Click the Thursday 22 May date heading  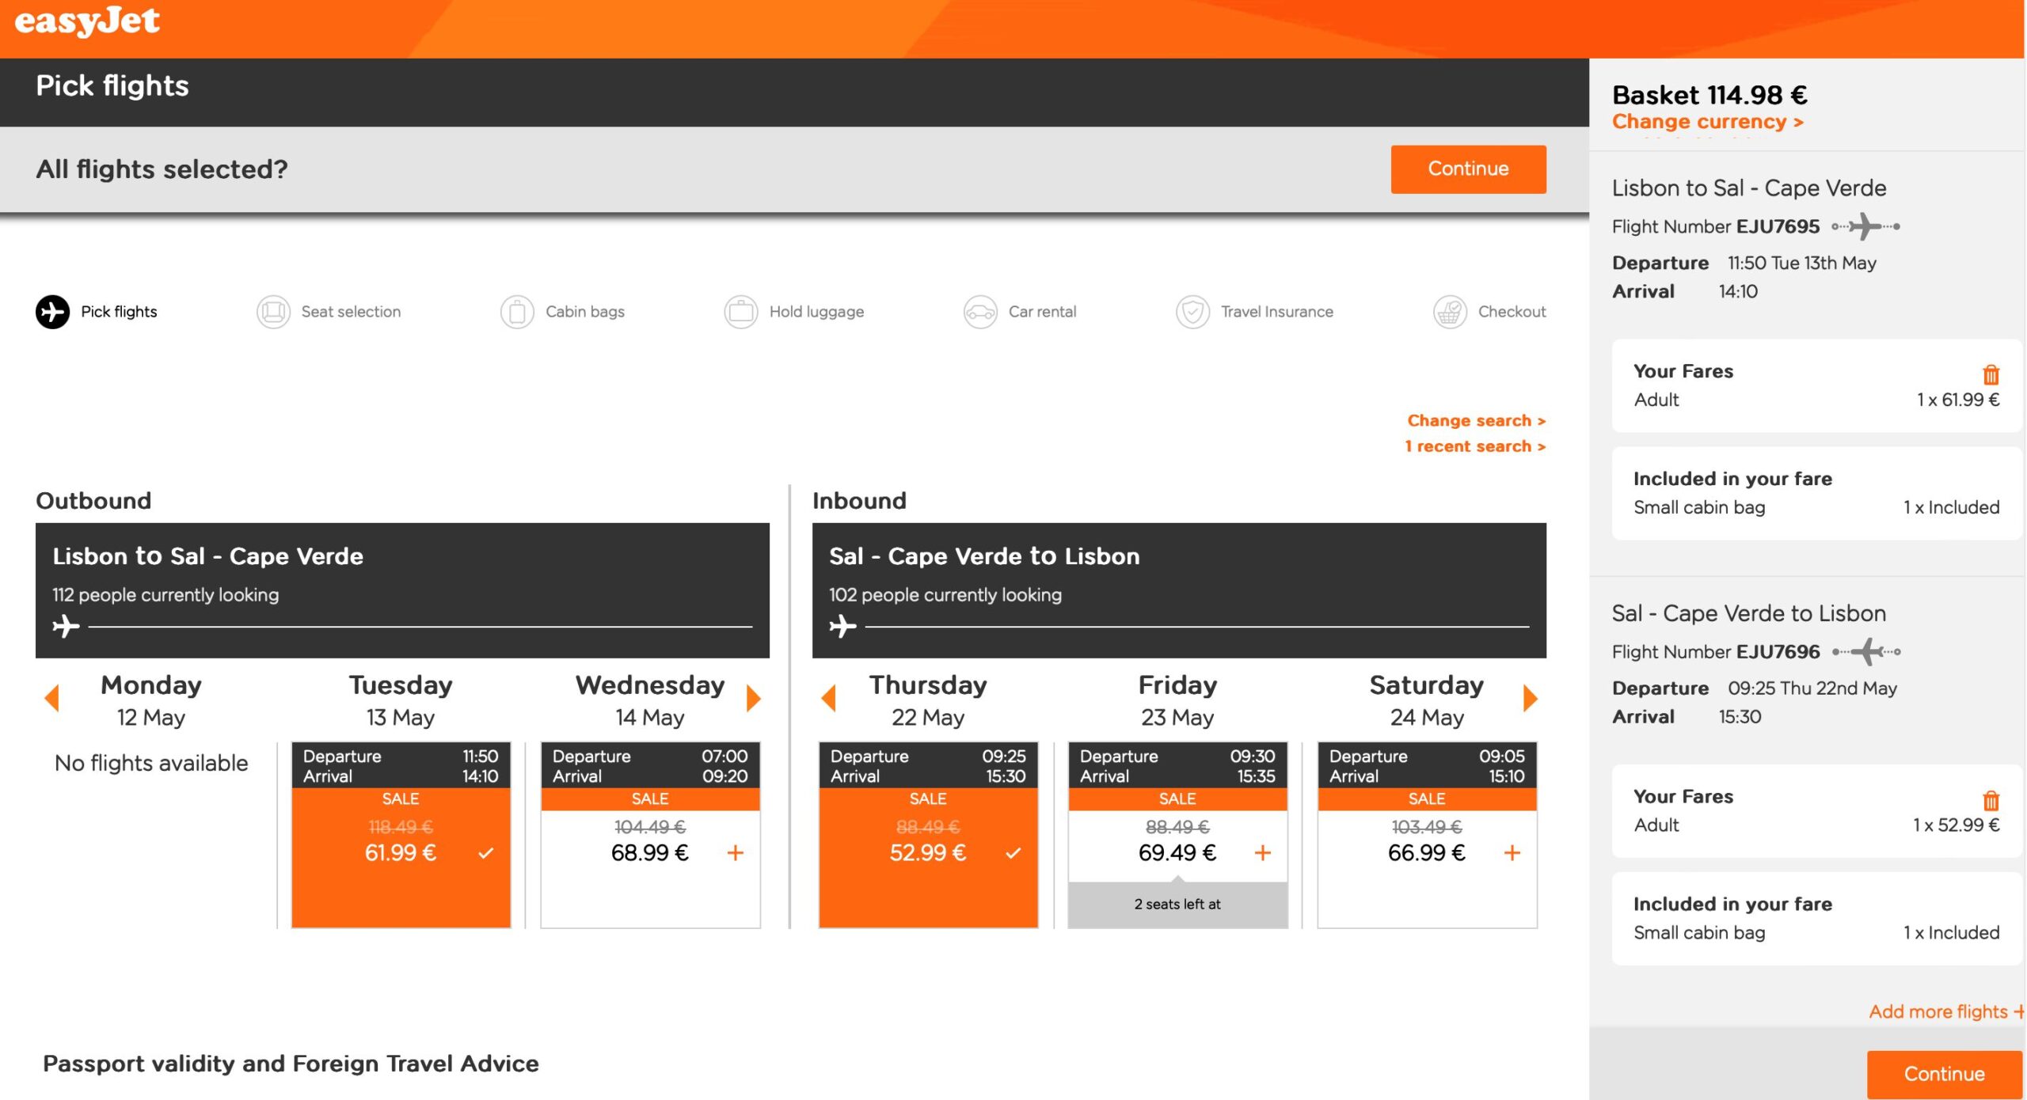(x=928, y=700)
